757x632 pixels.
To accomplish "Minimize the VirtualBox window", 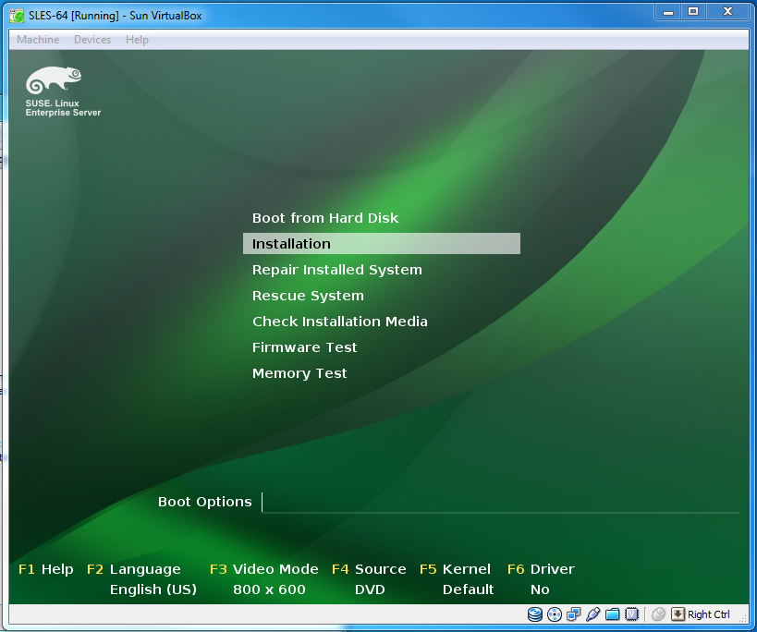I will [x=668, y=12].
